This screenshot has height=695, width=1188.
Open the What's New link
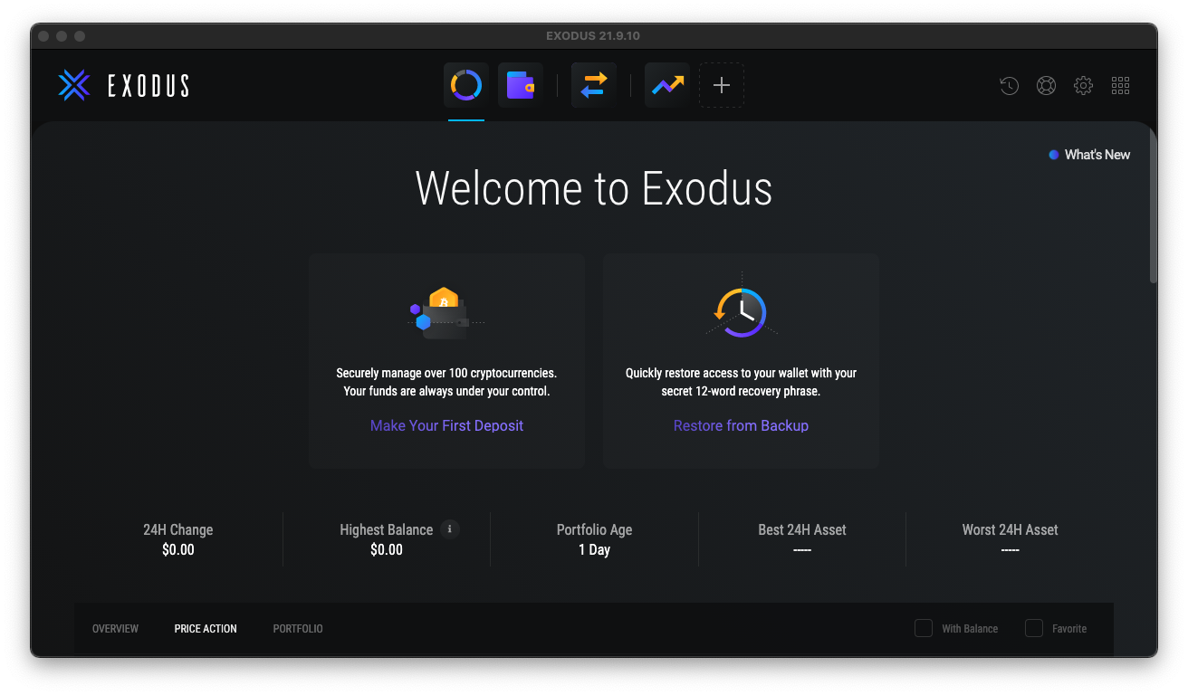pyautogui.click(x=1089, y=155)
